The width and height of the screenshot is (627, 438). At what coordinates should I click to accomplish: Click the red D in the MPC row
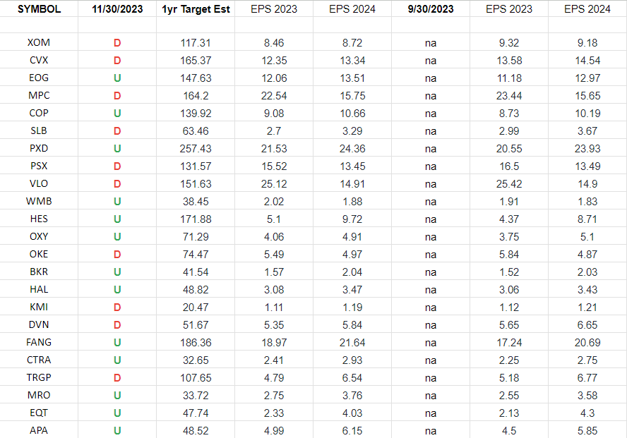(117, 95)
